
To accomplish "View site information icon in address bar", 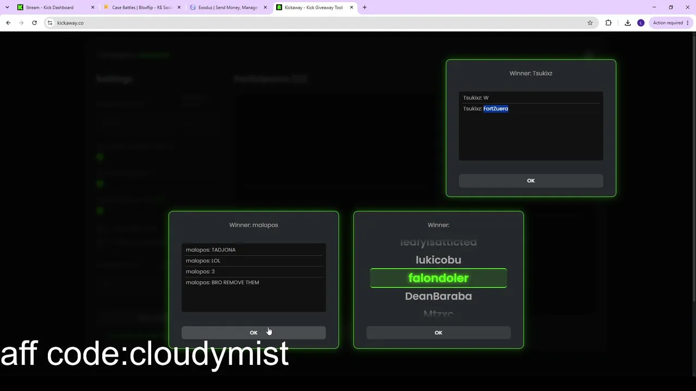I will pos(49,23).
